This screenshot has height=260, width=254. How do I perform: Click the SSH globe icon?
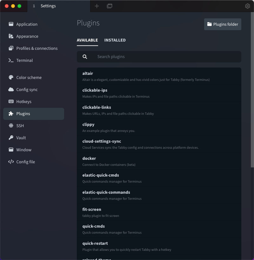tap(11, 126)
